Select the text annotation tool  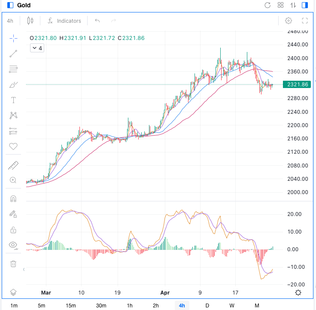(x=13, y=100)
